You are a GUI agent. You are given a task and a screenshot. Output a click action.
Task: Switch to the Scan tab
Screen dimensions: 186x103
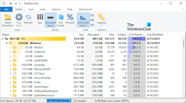[x=31, y=9]
